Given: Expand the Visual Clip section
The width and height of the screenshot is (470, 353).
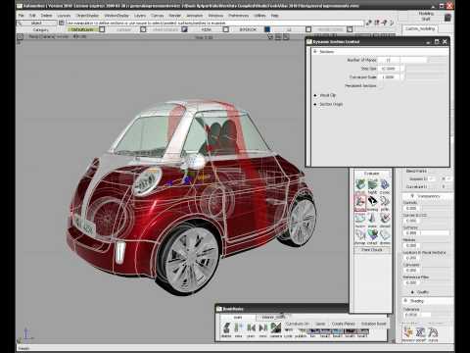Looking at the screenshot, I should tap(315, 95).
